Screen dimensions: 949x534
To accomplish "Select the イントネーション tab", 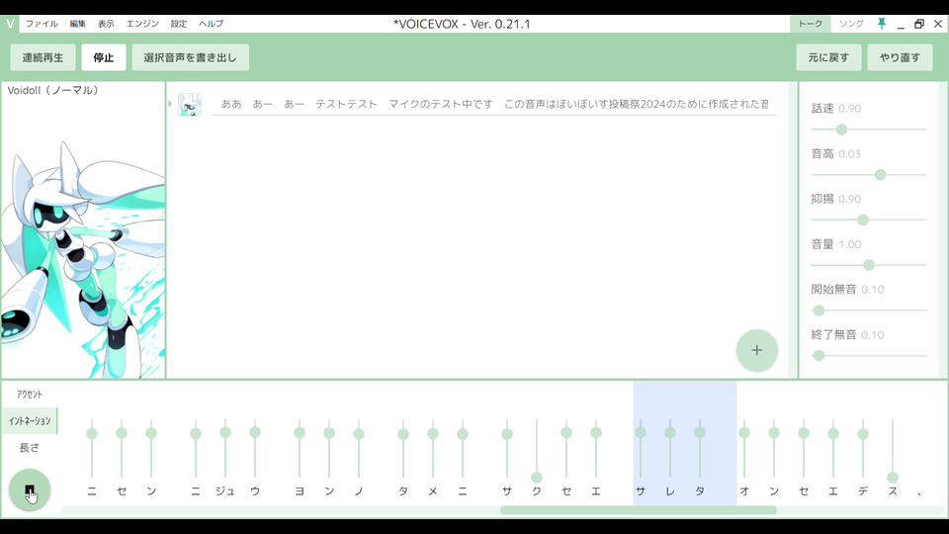I will point(30,421).
